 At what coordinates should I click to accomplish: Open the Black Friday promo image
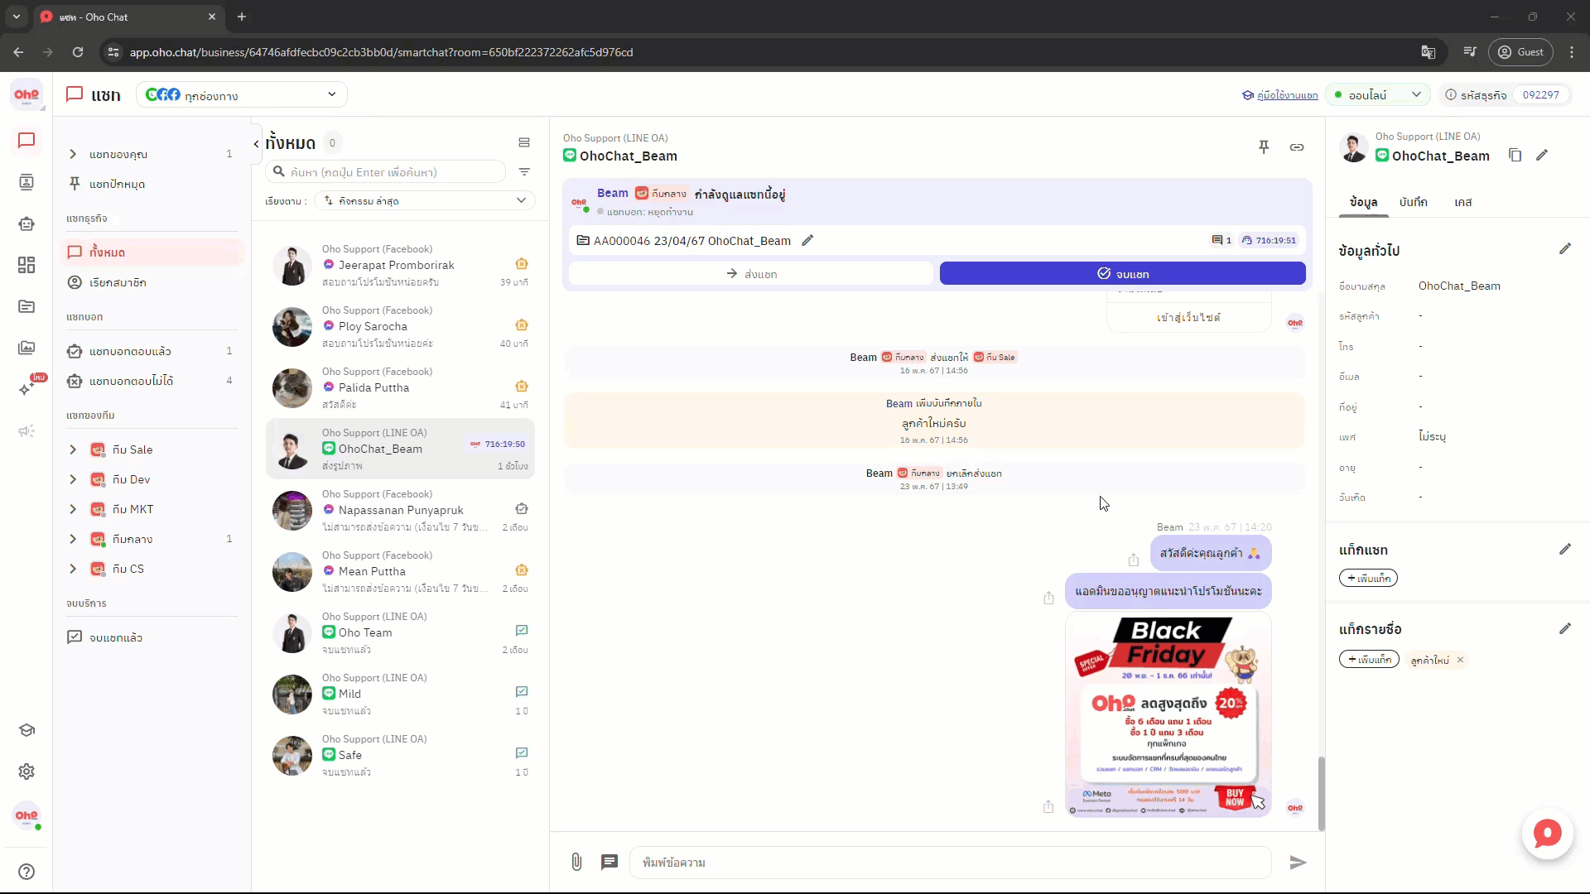[1168, 715]
